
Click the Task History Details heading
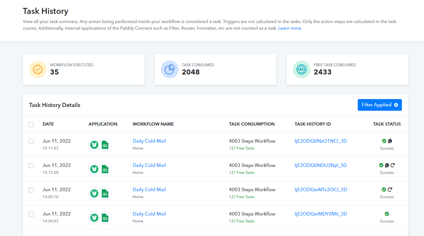pos(55,105)
